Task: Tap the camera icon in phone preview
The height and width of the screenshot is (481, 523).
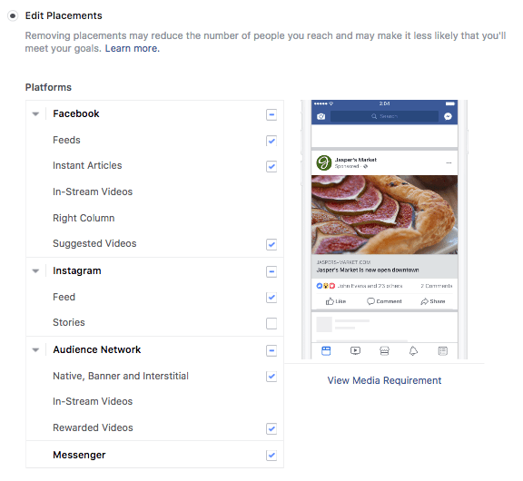Action: [x=321, y=116]
